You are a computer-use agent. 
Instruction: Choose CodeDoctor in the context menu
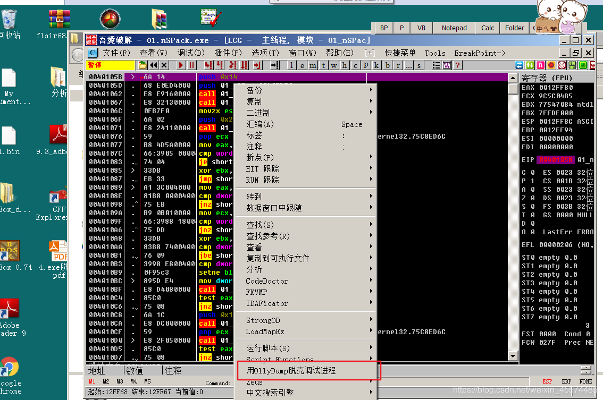click(x=305, y=281)
